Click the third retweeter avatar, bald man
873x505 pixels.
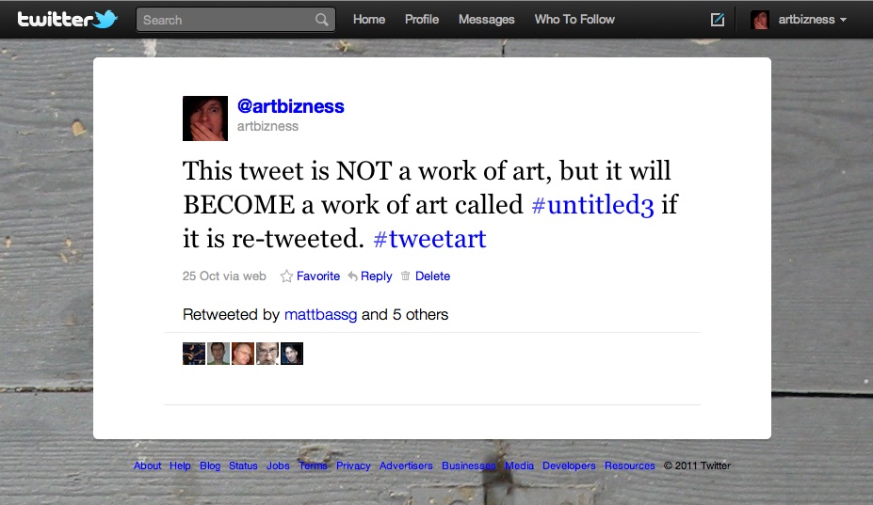coord(243,354)
